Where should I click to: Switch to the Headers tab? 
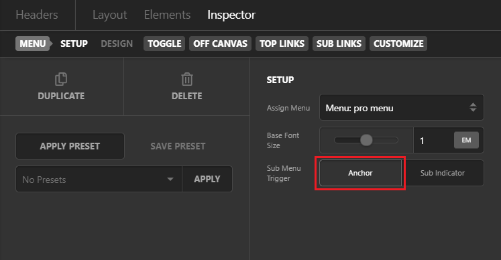37,15
